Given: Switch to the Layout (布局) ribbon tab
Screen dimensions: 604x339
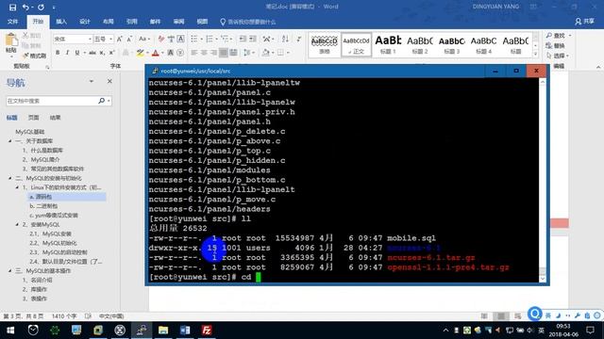Looking at the screenshot, I should point(109,22).
